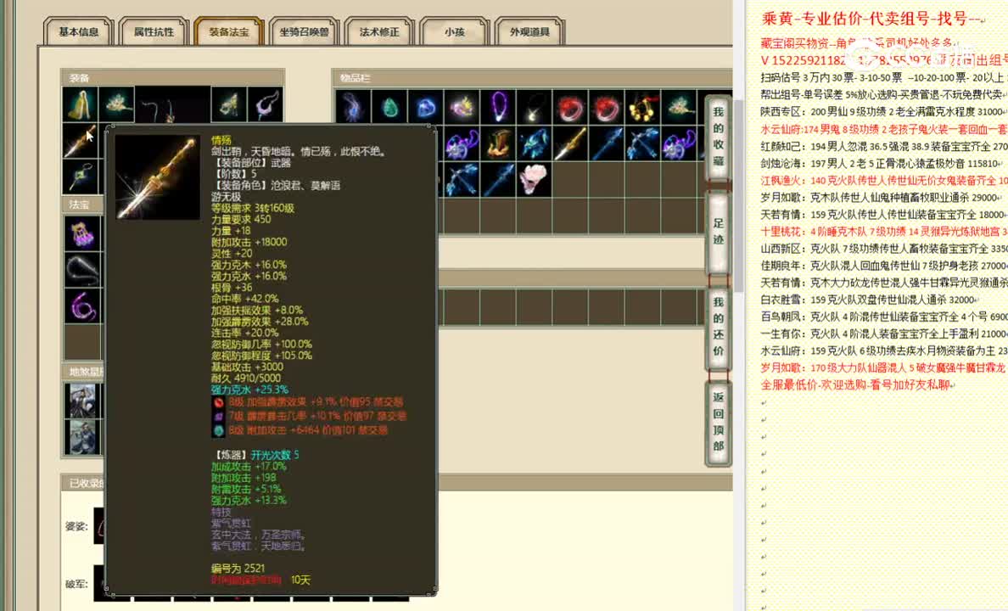Go to the 外观道具 tab
Image resolution: width=1008 pixels, height=611 pixels.
(529, 31)
